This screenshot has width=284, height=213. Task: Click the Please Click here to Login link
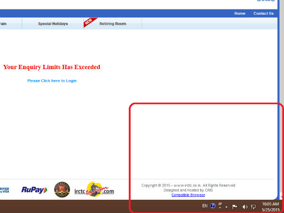(52, 81)
